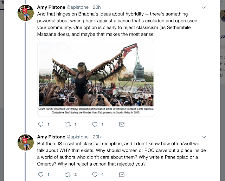
Task: Like the tweet with the Zimbabwe Bird photo
Action: pyautogui.click(x=95, y=124)
